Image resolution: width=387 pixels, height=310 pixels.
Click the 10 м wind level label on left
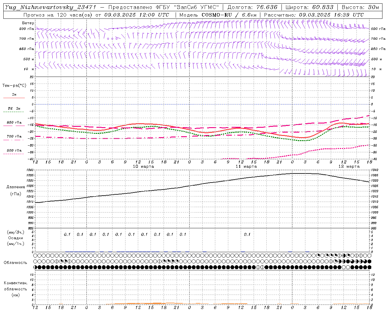point(29,69)
